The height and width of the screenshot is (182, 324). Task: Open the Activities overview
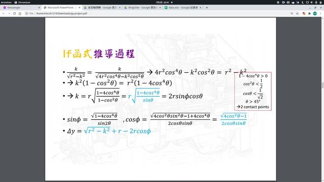(x=6, y=2)
